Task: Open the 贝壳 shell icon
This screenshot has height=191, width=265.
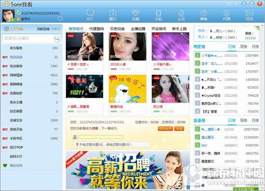Action: [x=249, y=15]
